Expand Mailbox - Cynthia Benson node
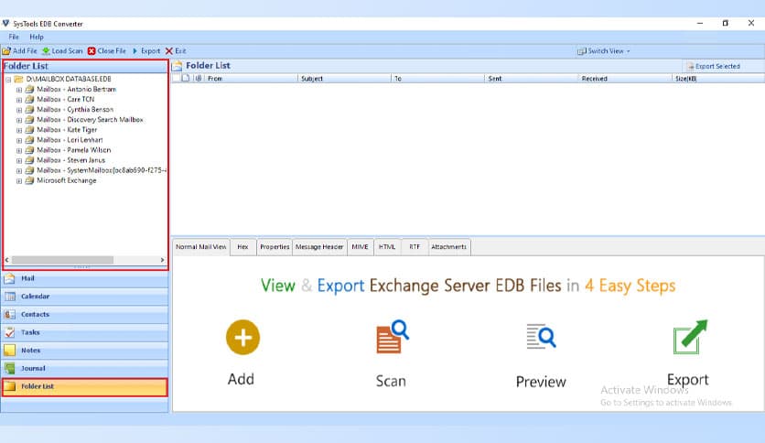 19,110
